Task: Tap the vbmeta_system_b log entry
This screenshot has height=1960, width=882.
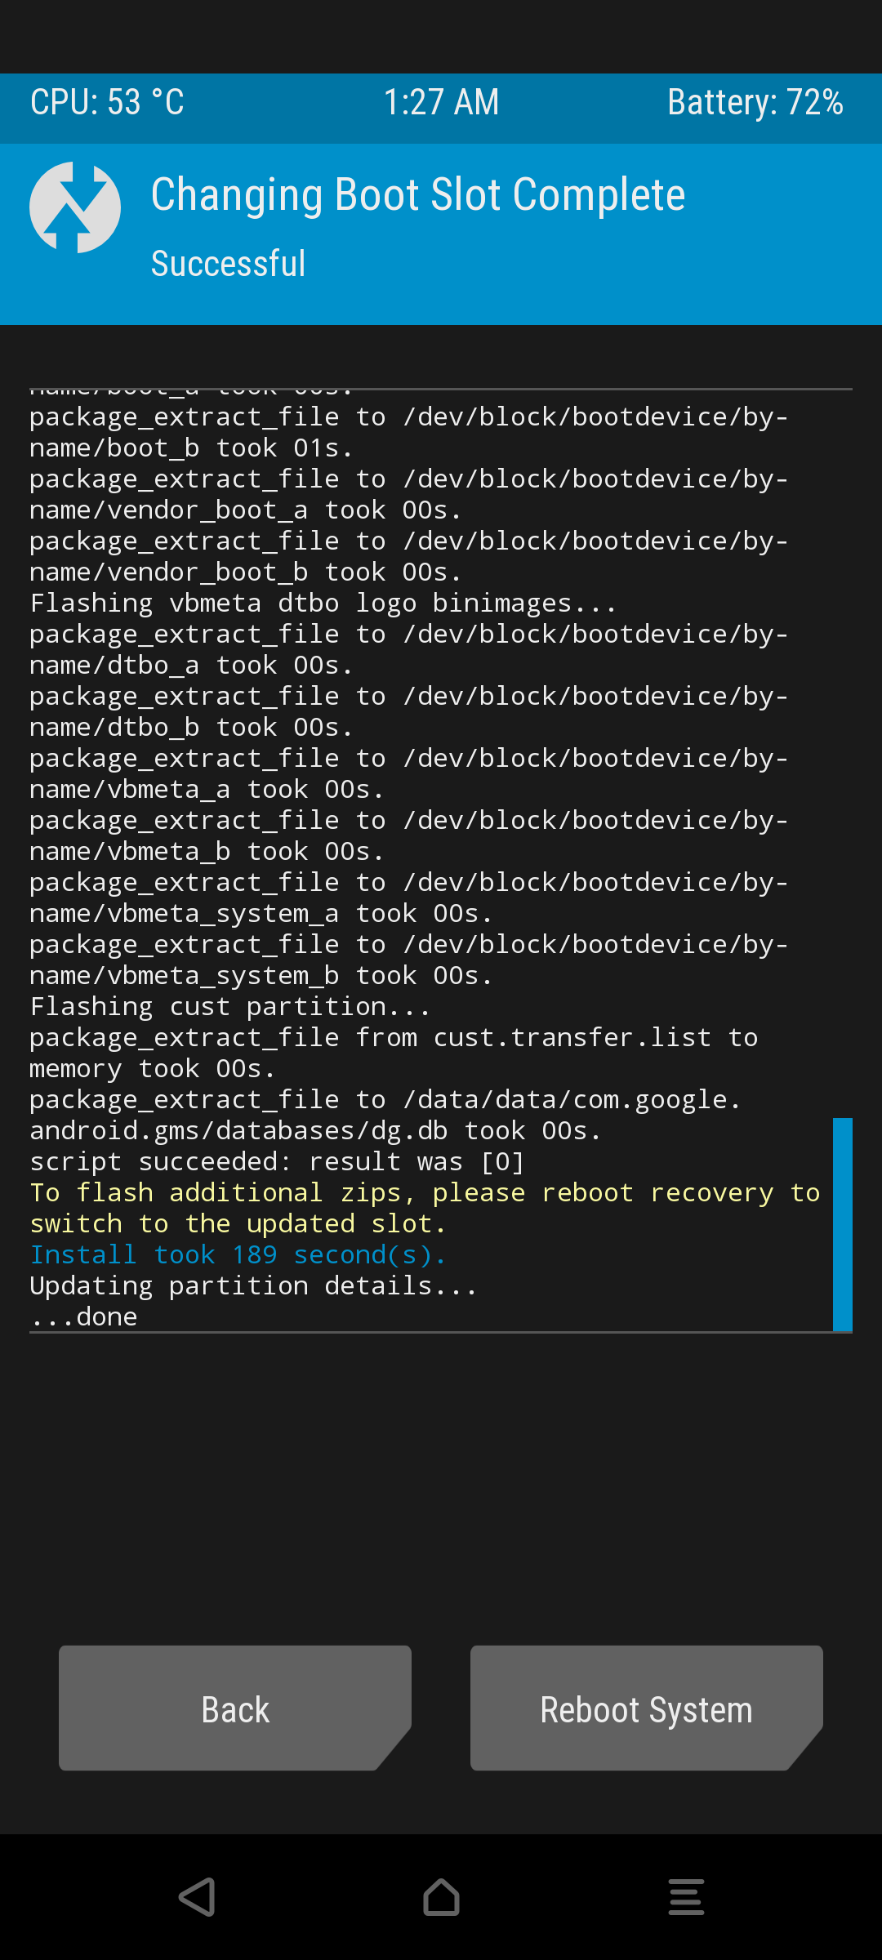Action: 408,960
